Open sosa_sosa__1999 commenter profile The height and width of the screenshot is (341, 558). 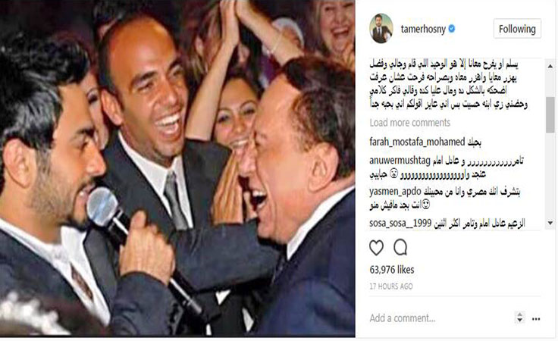click(400, 224)
